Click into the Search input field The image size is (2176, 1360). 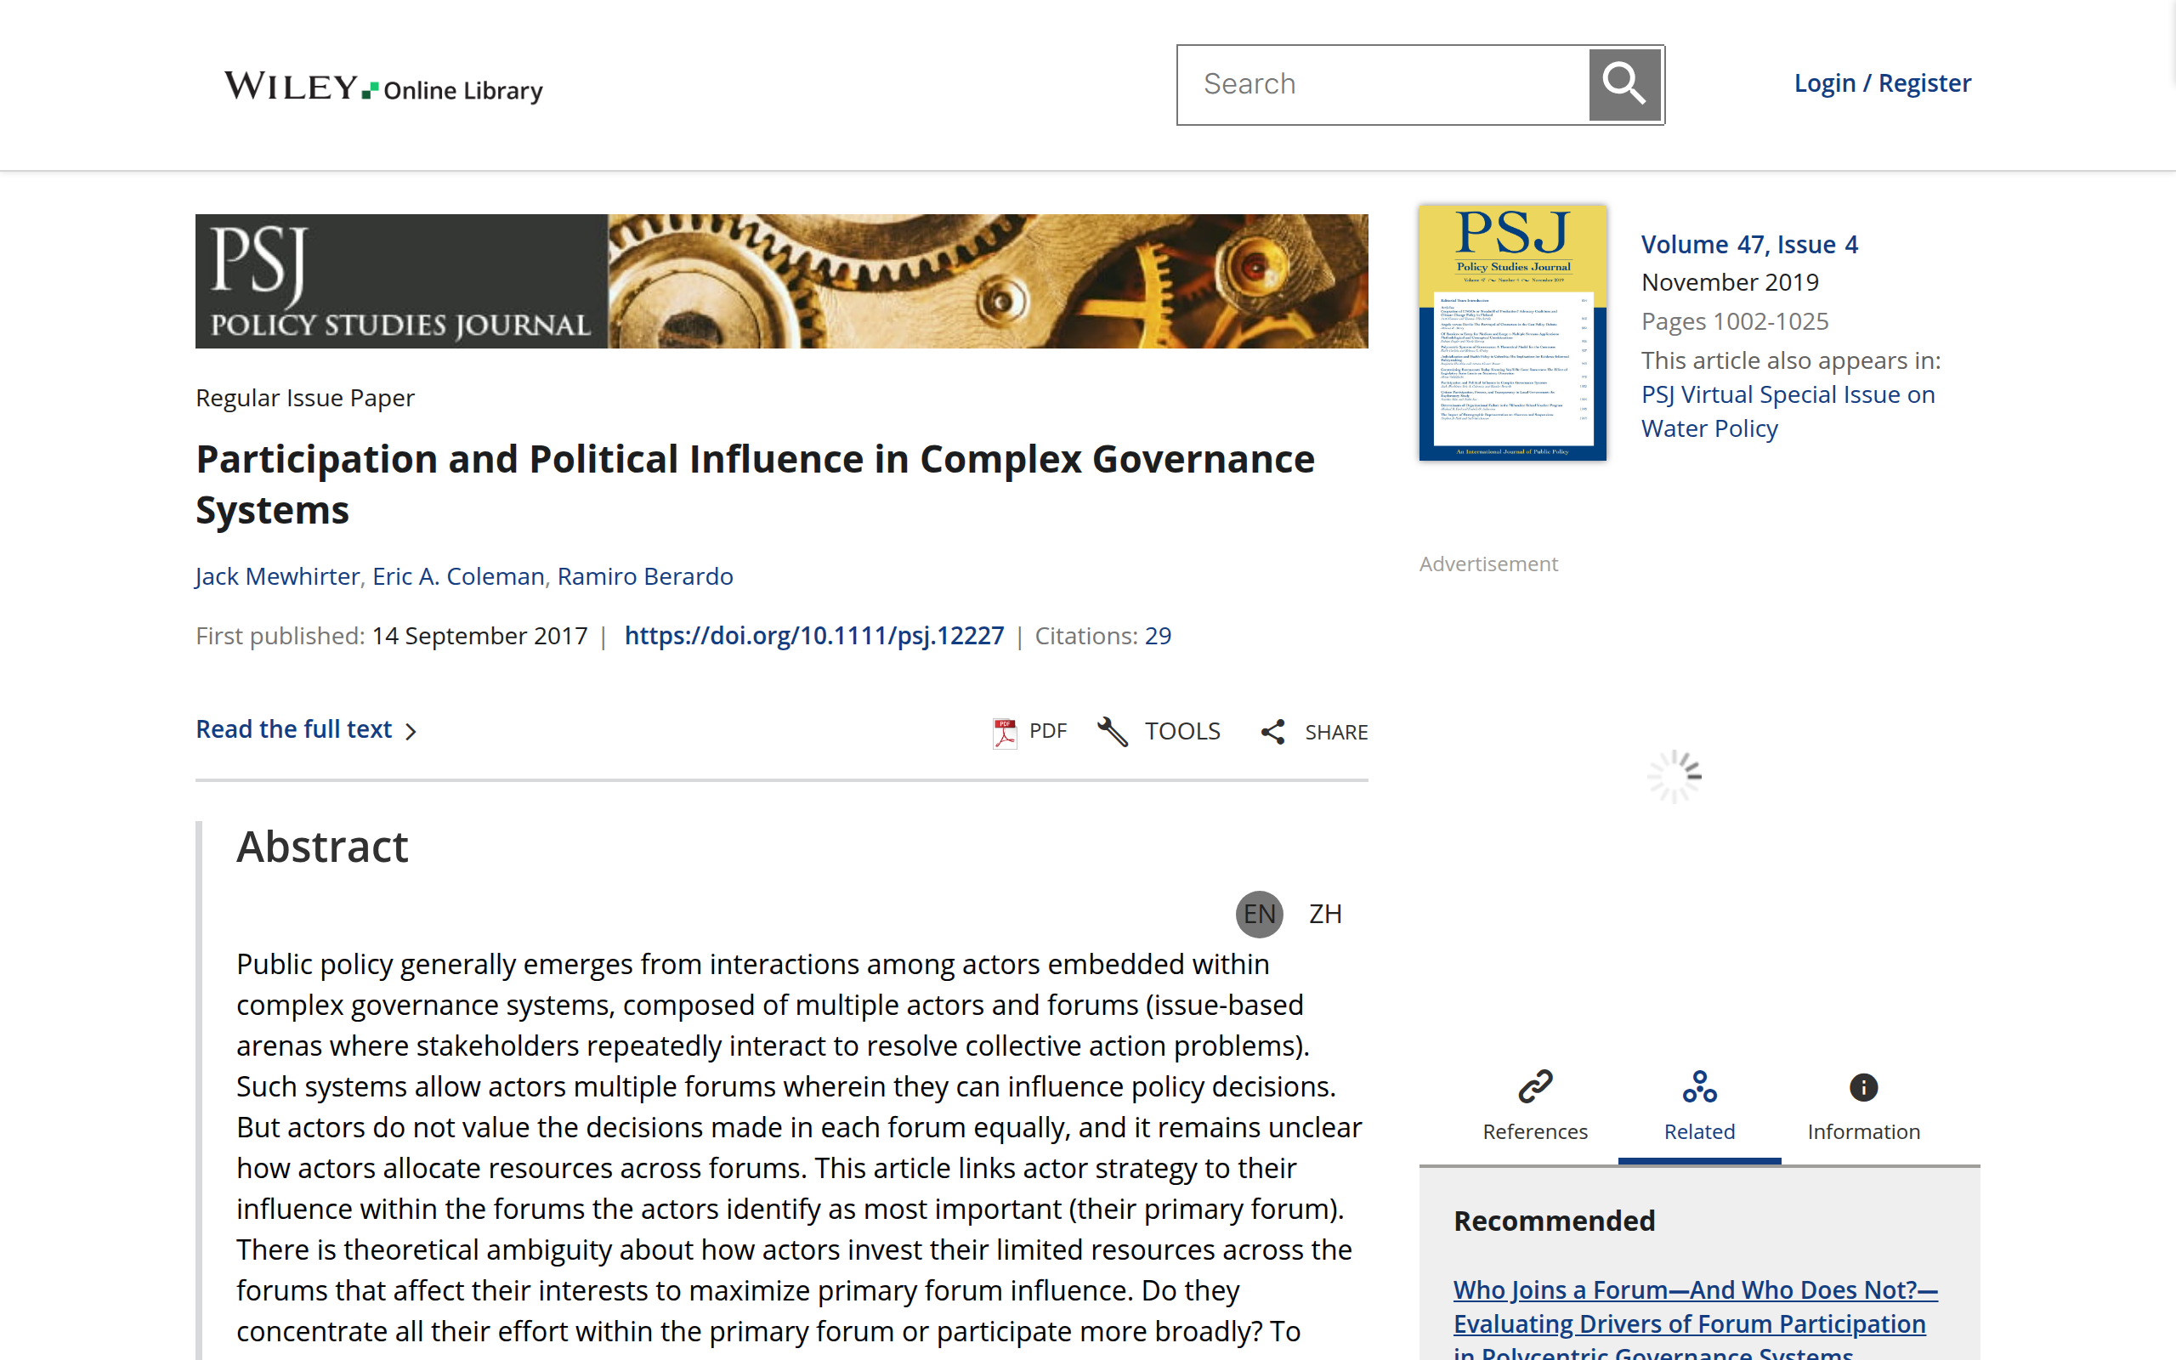pyautogui.click(x=1383, y=84)
